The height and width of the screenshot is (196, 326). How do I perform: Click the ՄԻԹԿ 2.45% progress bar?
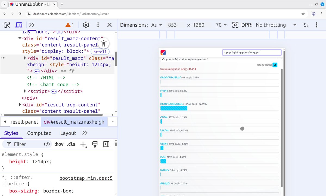coord(219,148)
